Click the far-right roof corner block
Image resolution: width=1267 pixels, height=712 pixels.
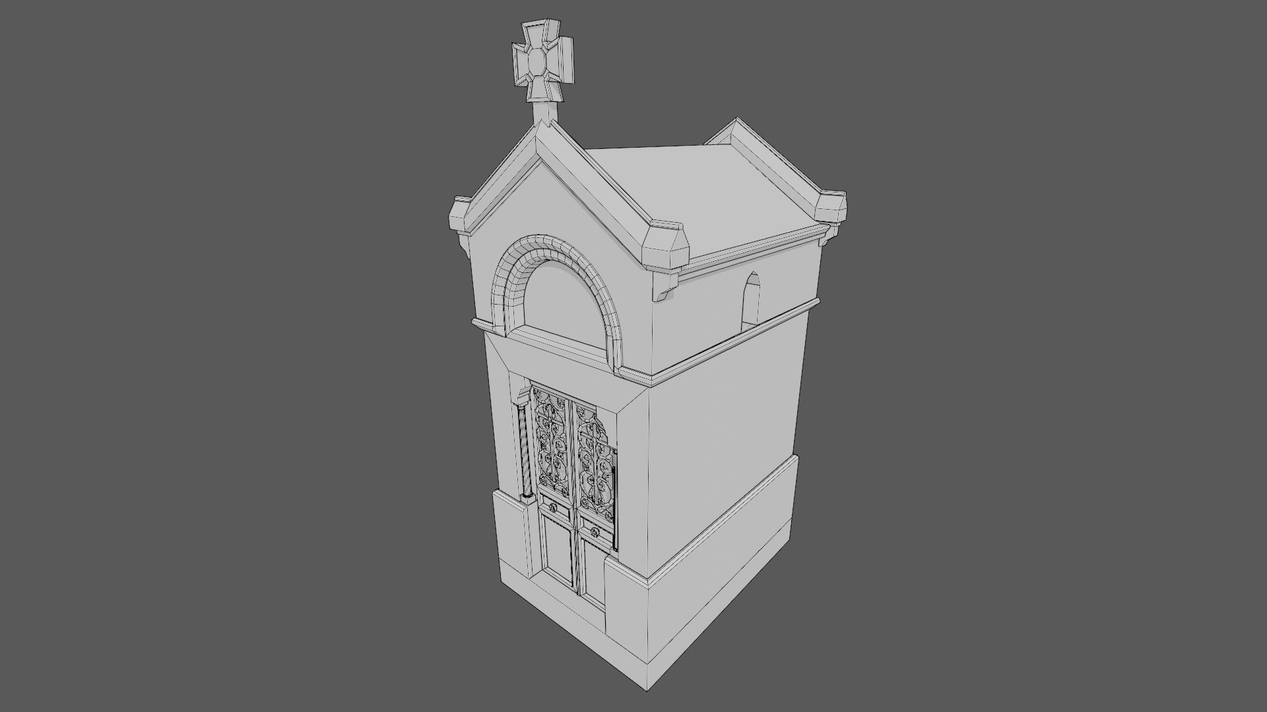click(x=830, y=206)
